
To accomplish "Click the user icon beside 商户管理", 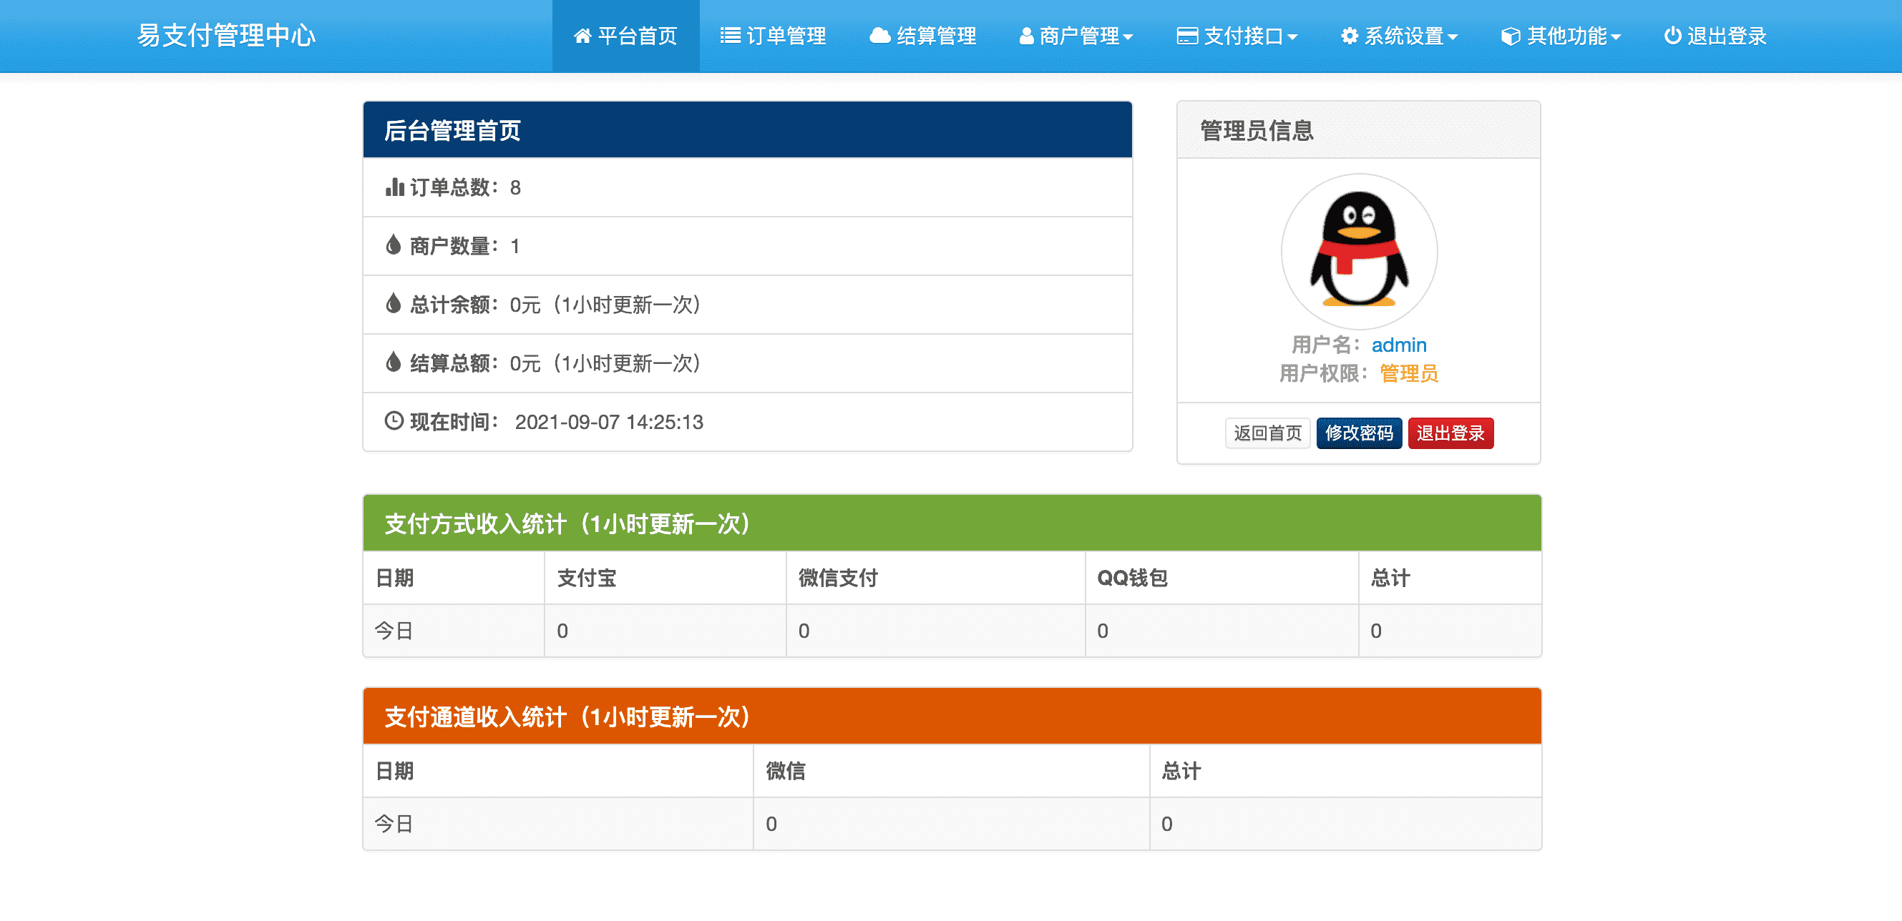I will tap(1026, 36).
